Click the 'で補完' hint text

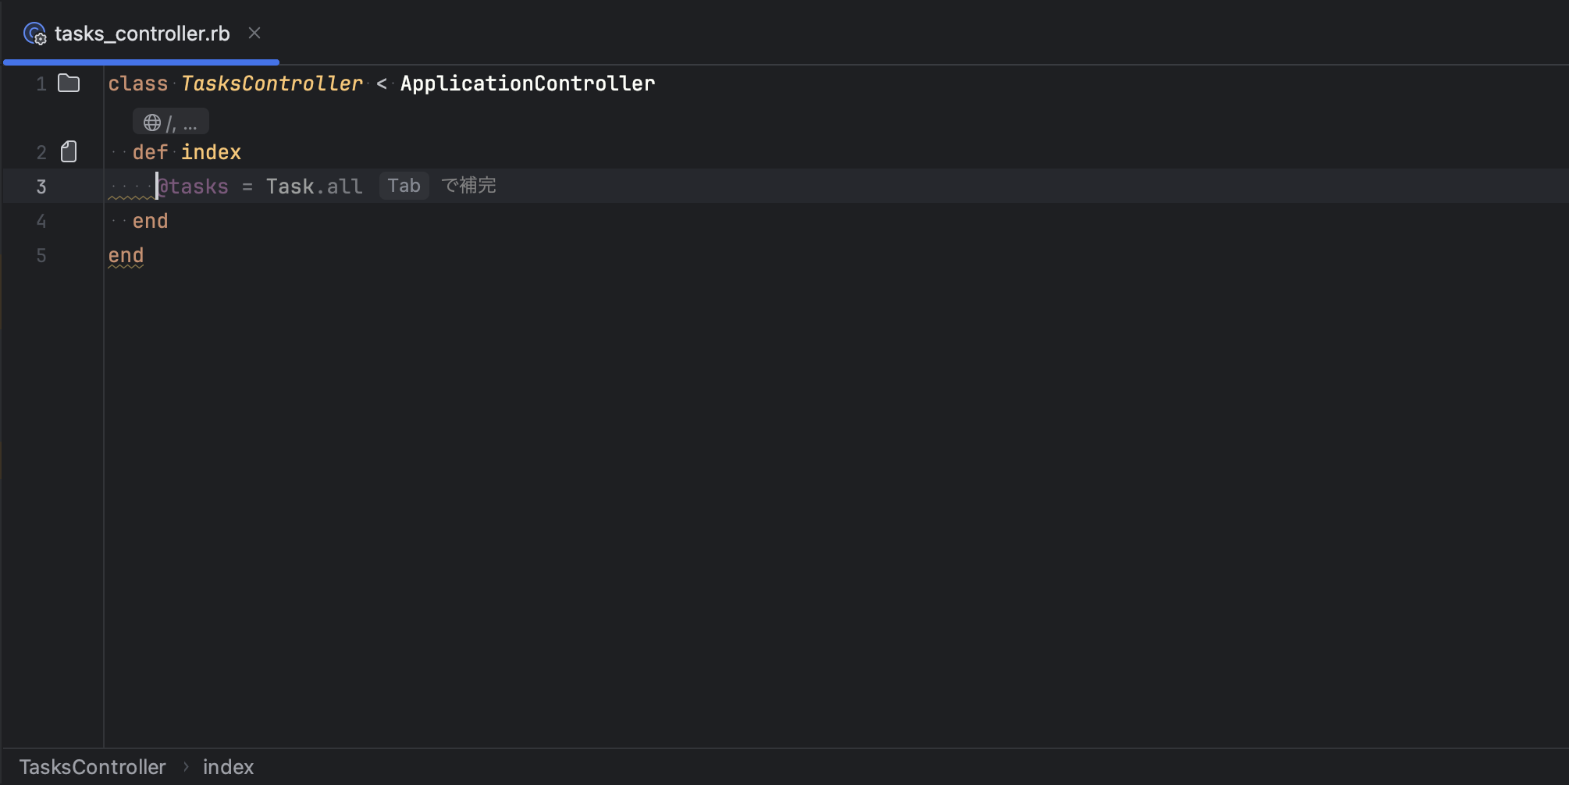pyautogui.click(x=468, y=186)
